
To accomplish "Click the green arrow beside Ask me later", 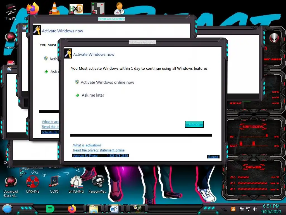I will point(78,95).
